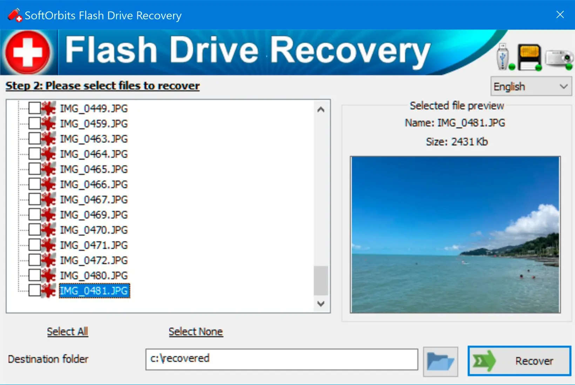The width and height of the screenshot is (575, 385).
Task: Click the Select All link
Action: click(x=67, y=331)
